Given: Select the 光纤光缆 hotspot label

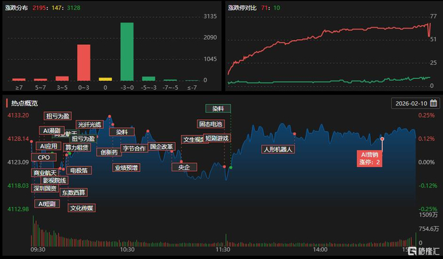Looking at the screenshot, I should [90, 124].
